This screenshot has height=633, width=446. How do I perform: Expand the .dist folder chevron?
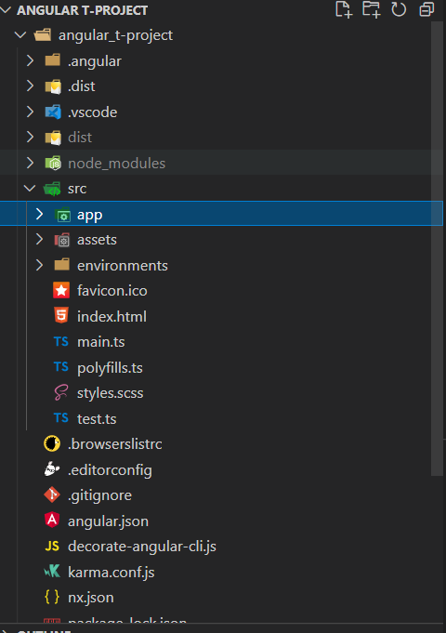pos(30,86)
